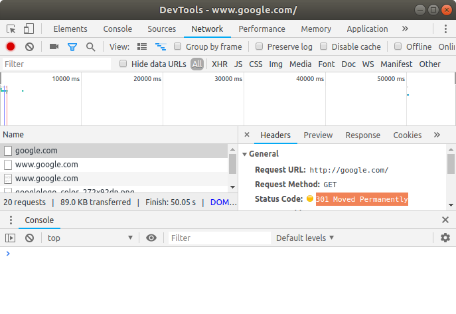Toggle the overview waterfall view icon
The image size is (456, 314).
(x=161, y=46)
